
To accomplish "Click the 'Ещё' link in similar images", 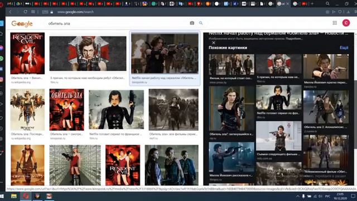I will click(x=344, y=47).
